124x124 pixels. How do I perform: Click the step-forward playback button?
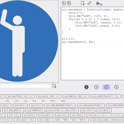pos(116,87)
